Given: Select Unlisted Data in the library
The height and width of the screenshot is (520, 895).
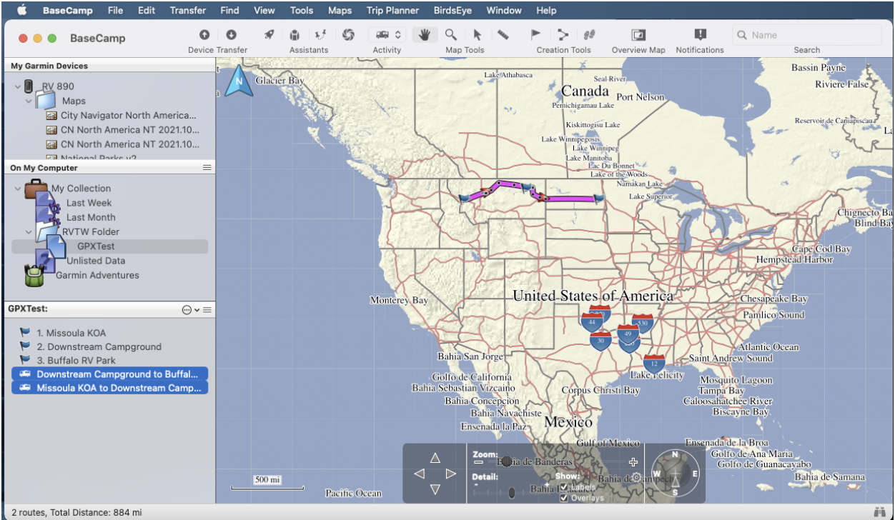Looking at the screenshot, I should 96,261.
